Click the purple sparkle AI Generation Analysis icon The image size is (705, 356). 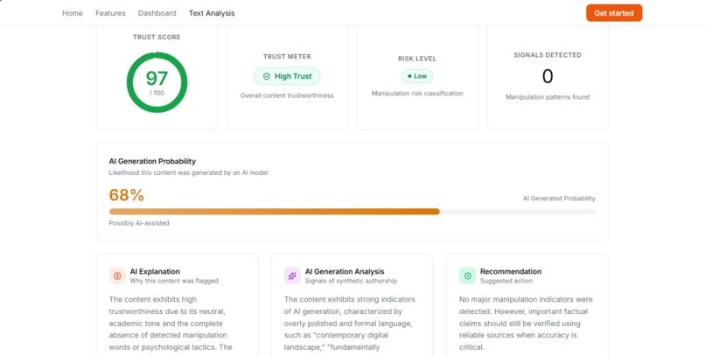pos(292,276)
